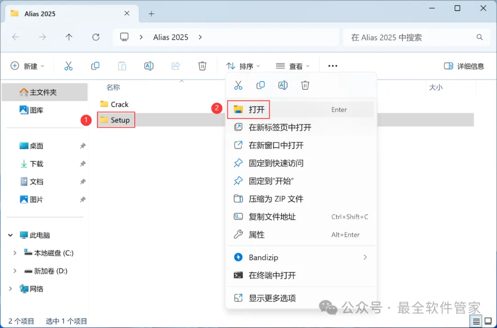497x328 pixels.
Task: Click the 大小 column header
Action: pos(435,87)
